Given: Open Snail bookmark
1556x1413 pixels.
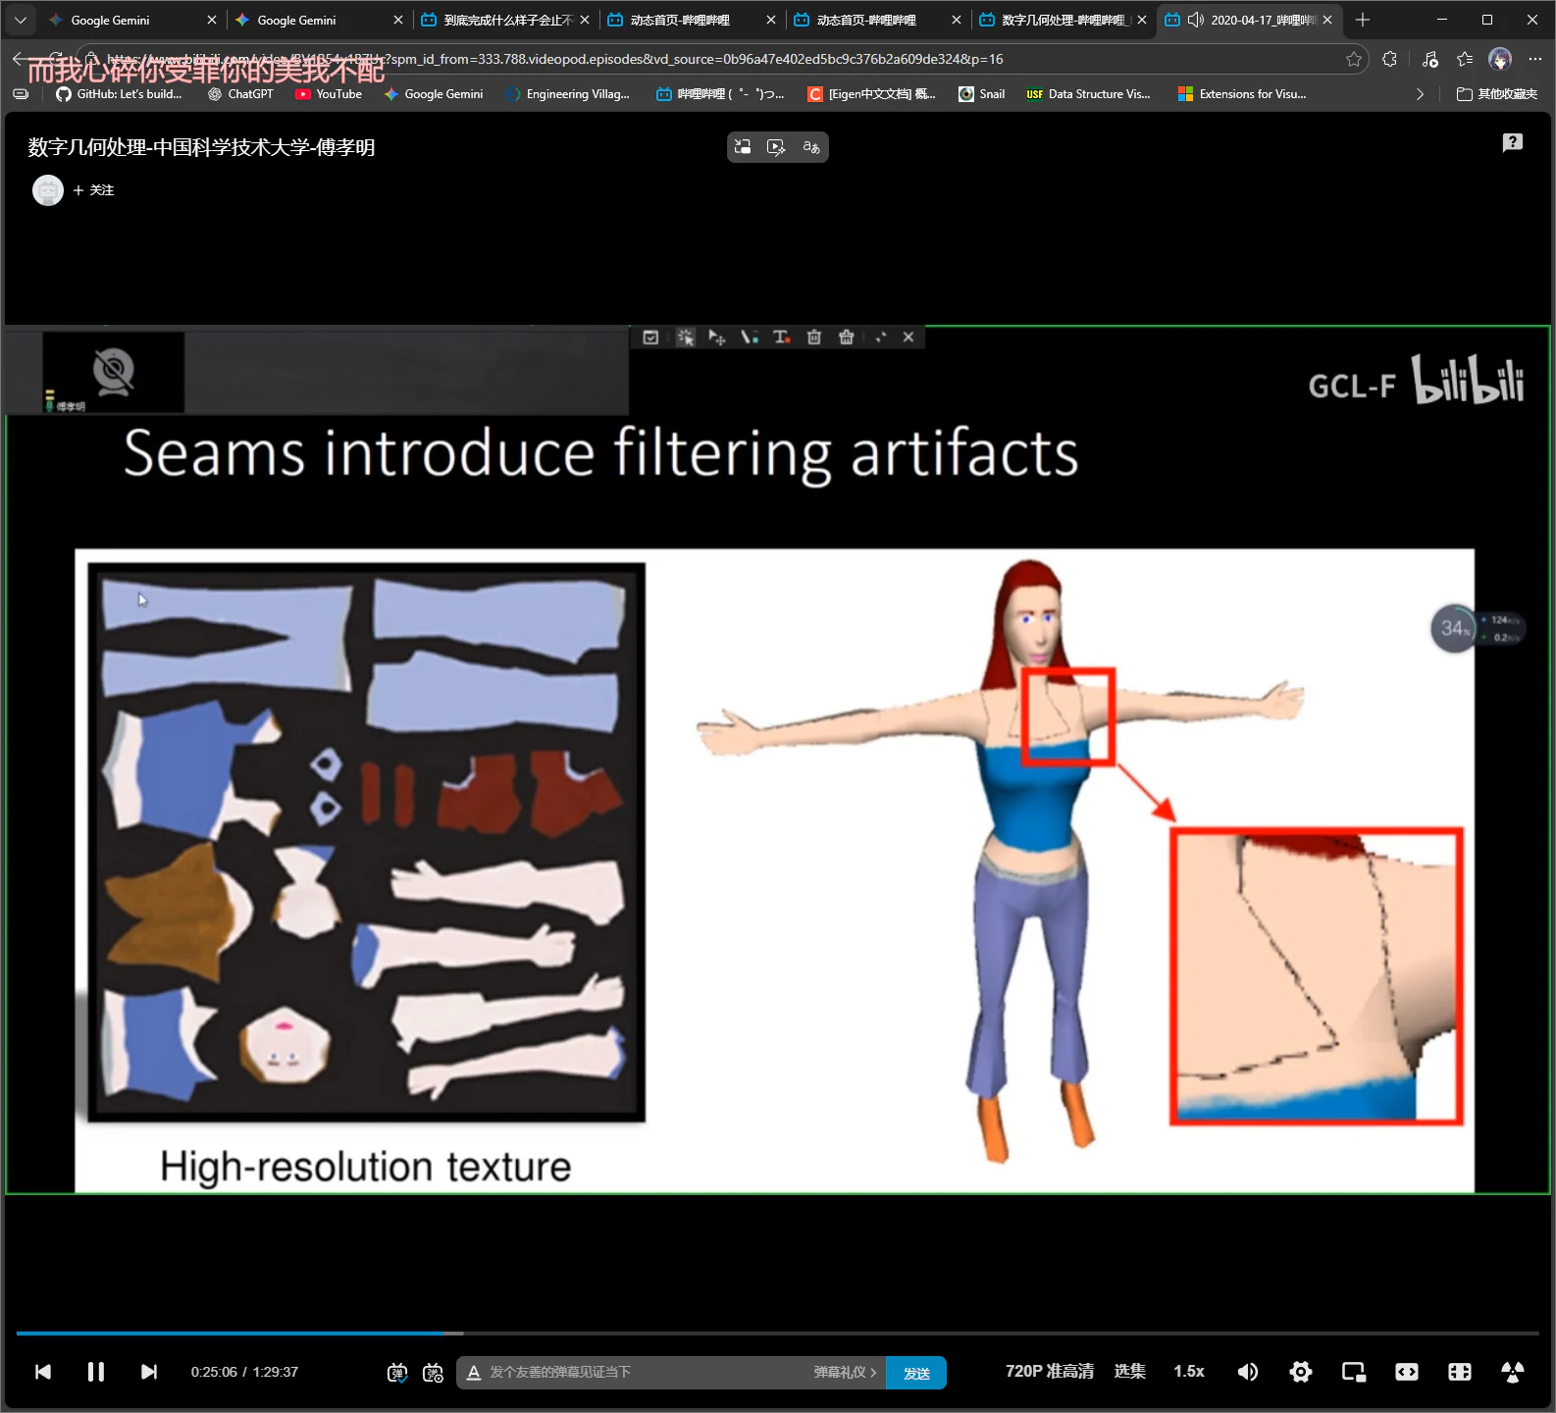Looking at the screenshot, I should pyautogui.click(x=982, y=94).
